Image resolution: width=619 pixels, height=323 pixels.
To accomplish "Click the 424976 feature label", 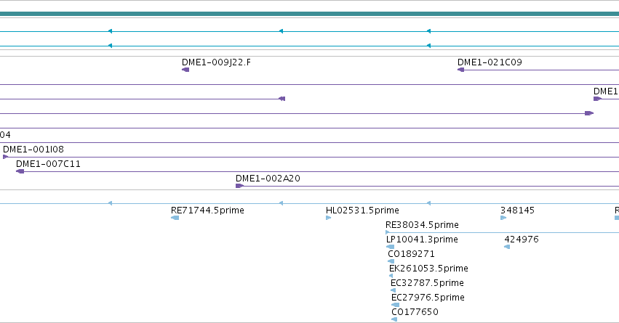I will tap(521, 240).
